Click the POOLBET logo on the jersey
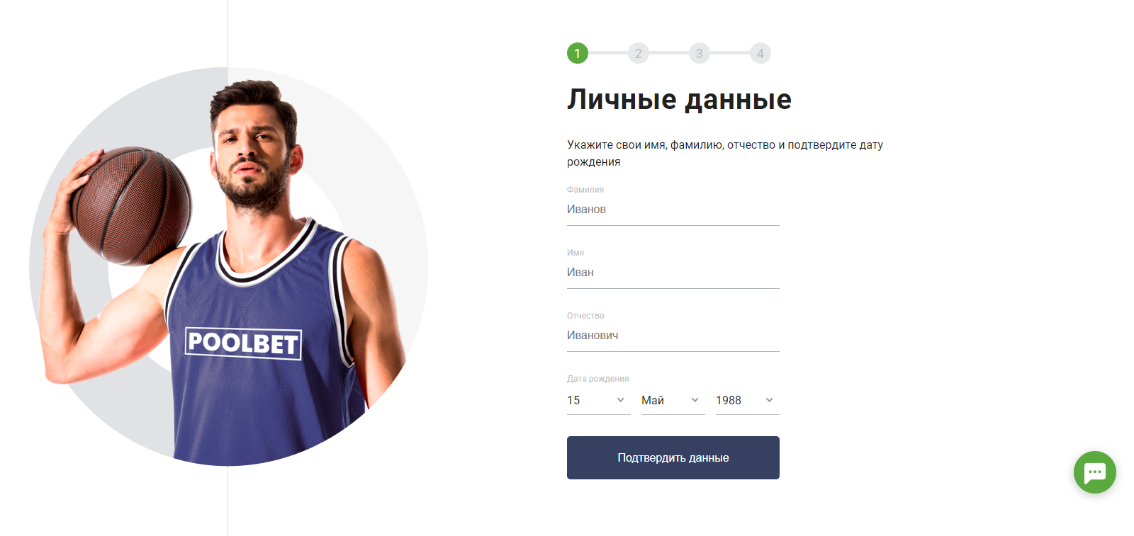 coord(243,343)
